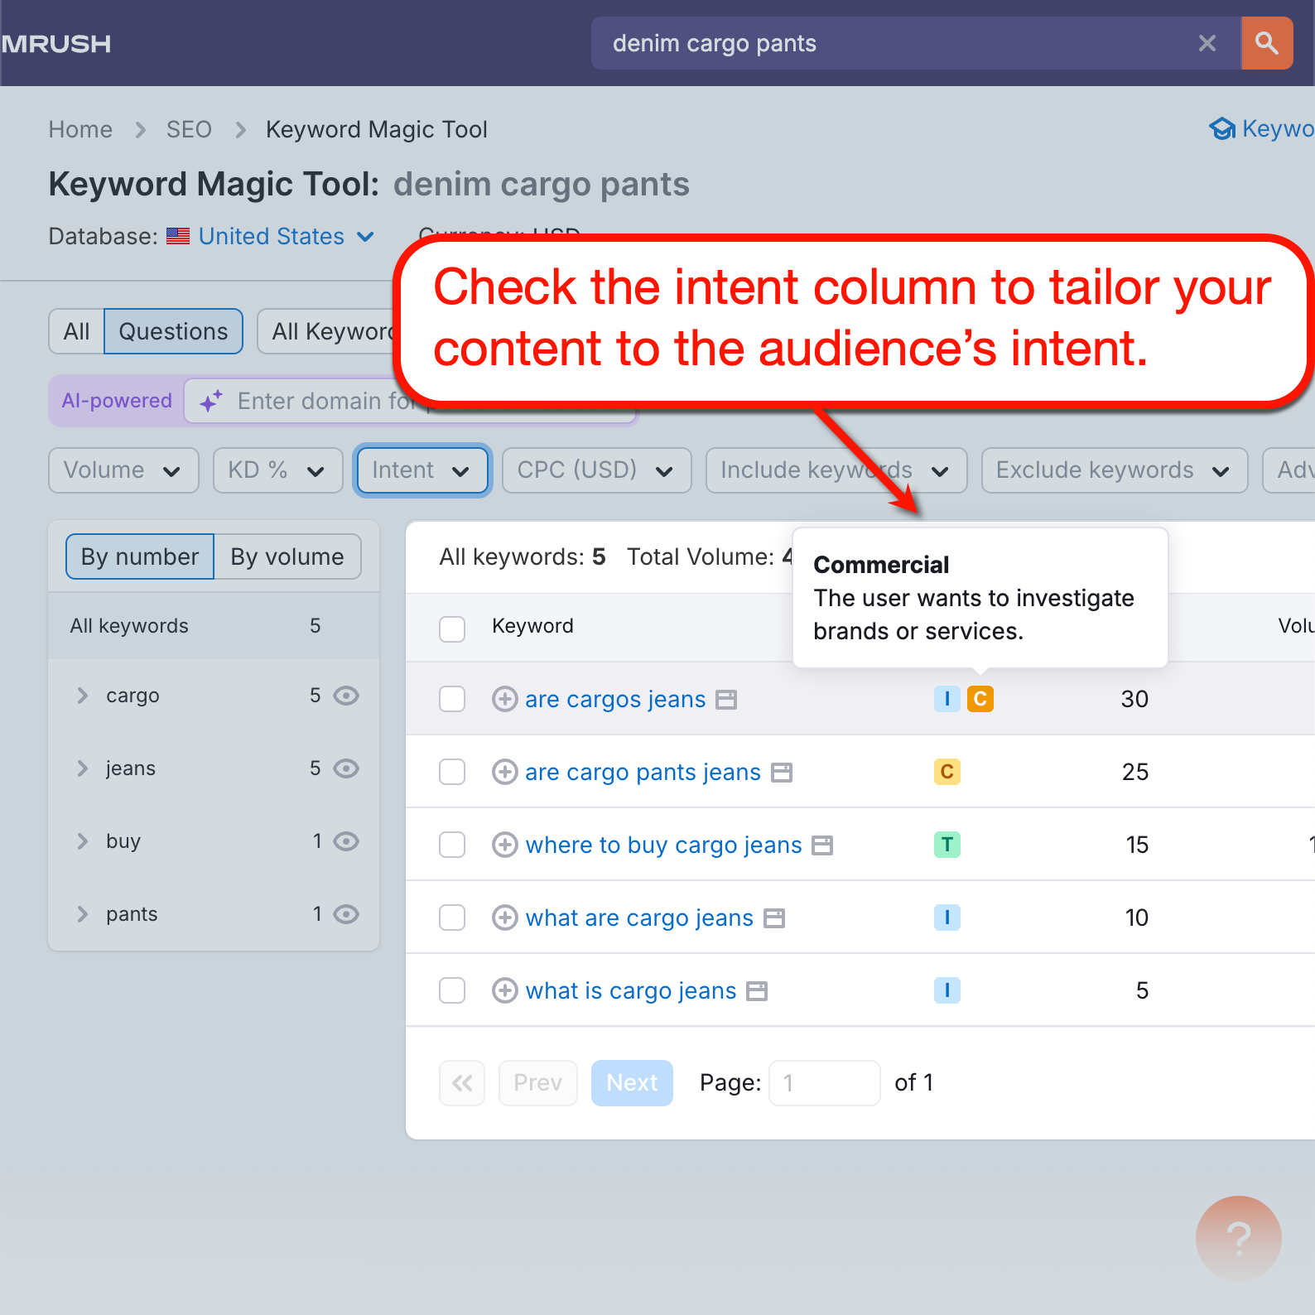Toggle eye visibility for jeans group
Screen dimensions: 1315x1315
[x=346, y=768]
